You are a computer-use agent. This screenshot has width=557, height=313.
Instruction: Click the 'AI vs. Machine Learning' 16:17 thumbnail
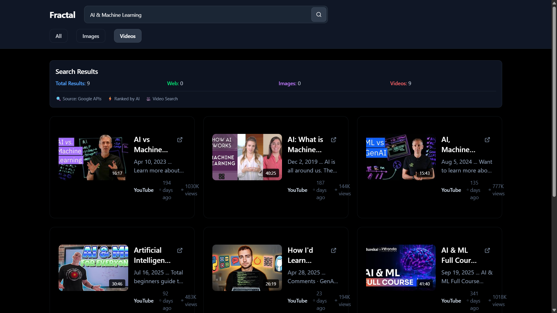(93, 157)
